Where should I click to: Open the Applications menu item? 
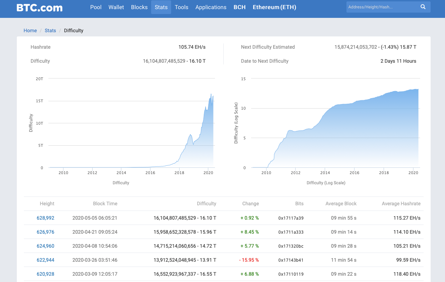pos(211,7)
